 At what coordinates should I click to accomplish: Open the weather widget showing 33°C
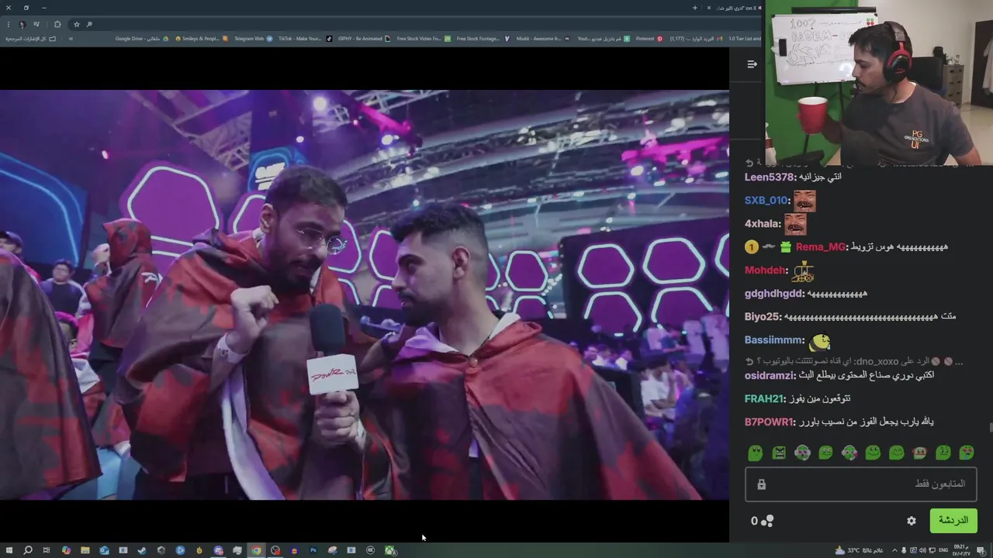[859, 550]
